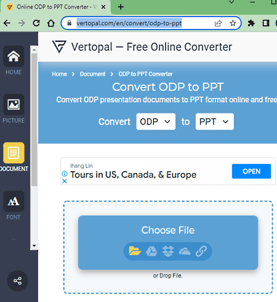Click the sidebar scrollbar thumb
Screen dimensions: 277x302
point(34,120)
